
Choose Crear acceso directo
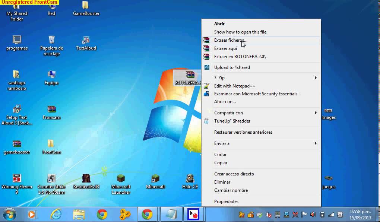click(261, 174)
